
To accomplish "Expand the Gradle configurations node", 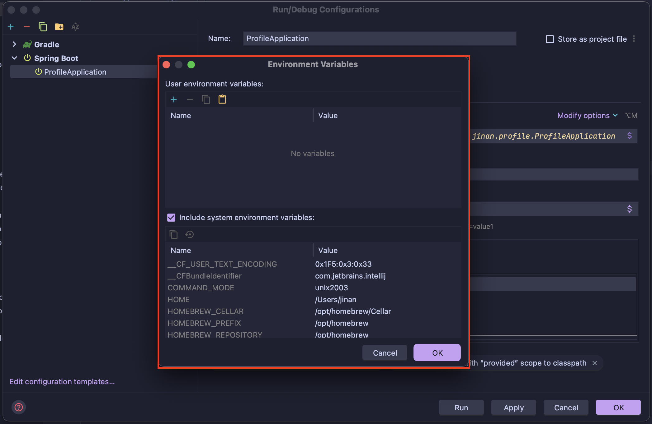I will coord(14,44).
